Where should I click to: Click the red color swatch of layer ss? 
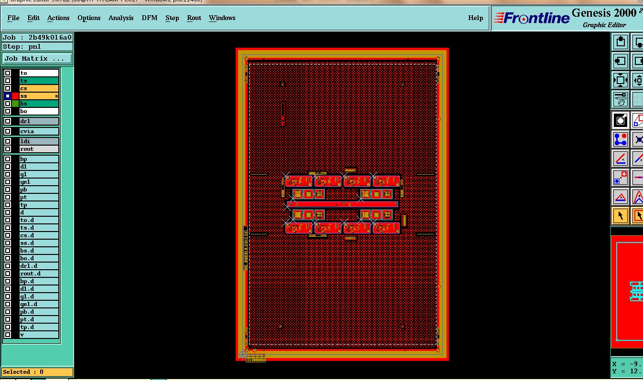(x=15, y=96)
